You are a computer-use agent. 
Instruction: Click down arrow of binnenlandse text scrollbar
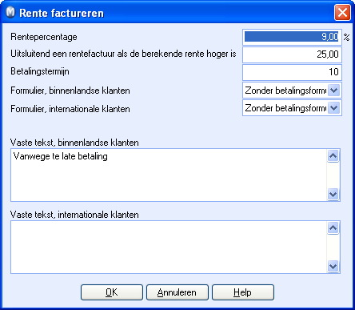(333, 194)
